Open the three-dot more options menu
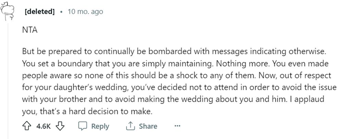340x139 pixels. (x=177, y=126)
